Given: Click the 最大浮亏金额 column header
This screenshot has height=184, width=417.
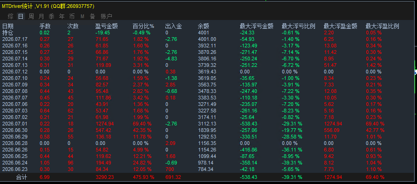Looking at the screenshot, I should click(256, 26).
